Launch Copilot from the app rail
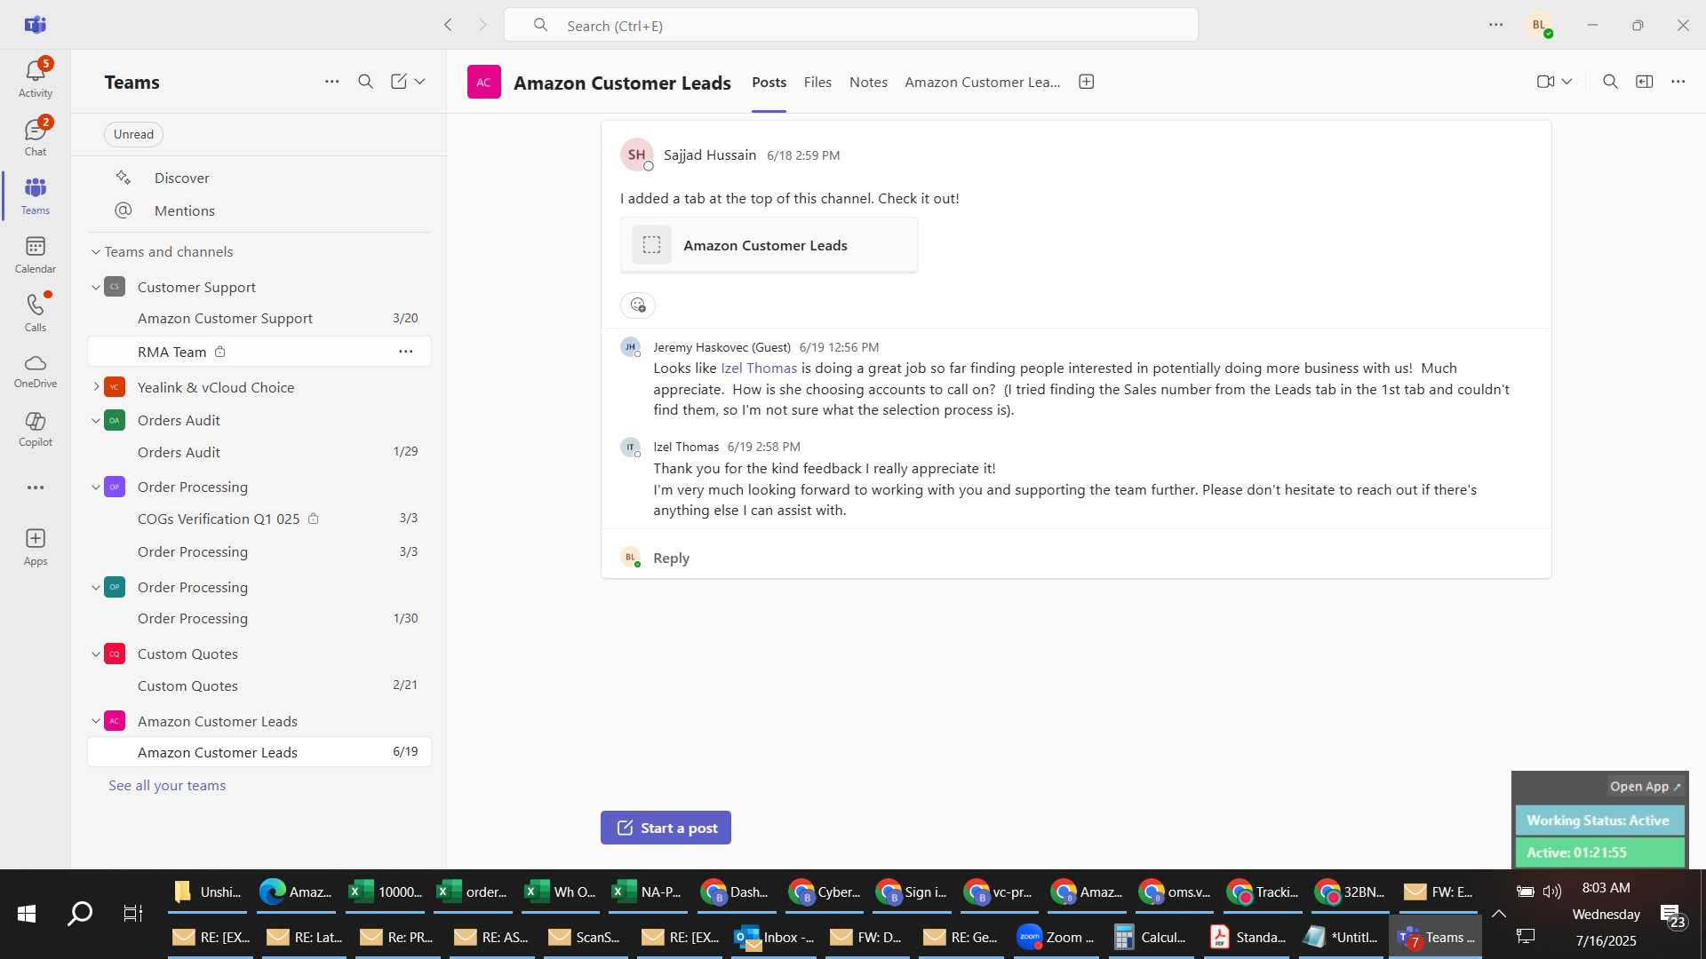The image size is (1706, 959). (x=36, y=429)
